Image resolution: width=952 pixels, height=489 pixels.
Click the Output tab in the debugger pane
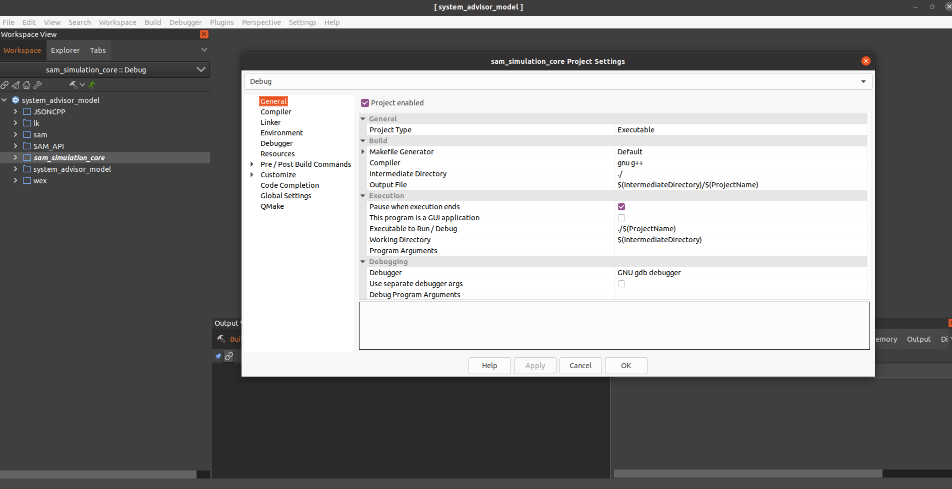pos(918,339)
